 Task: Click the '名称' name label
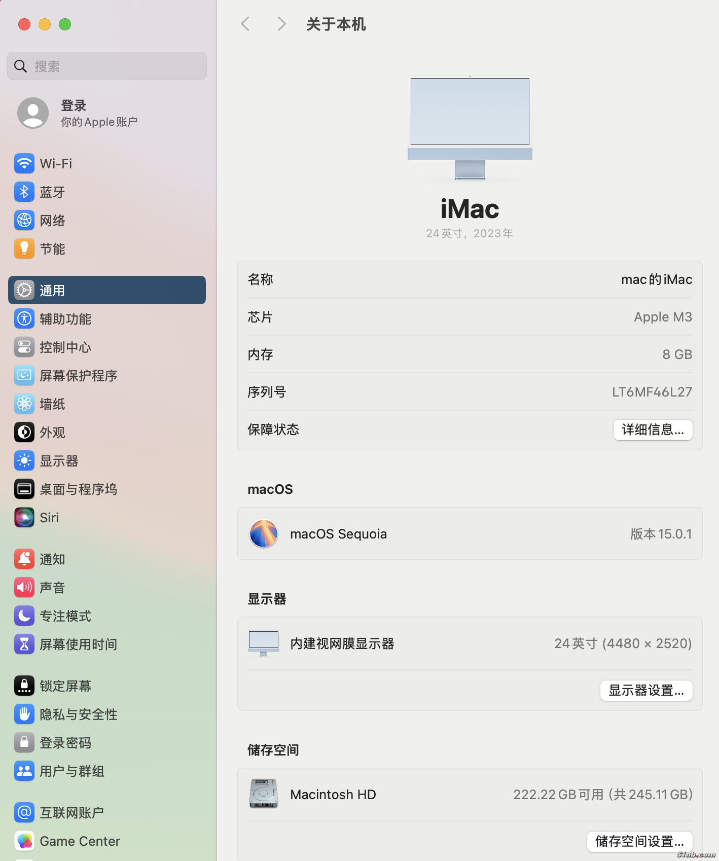coord(261,279)
